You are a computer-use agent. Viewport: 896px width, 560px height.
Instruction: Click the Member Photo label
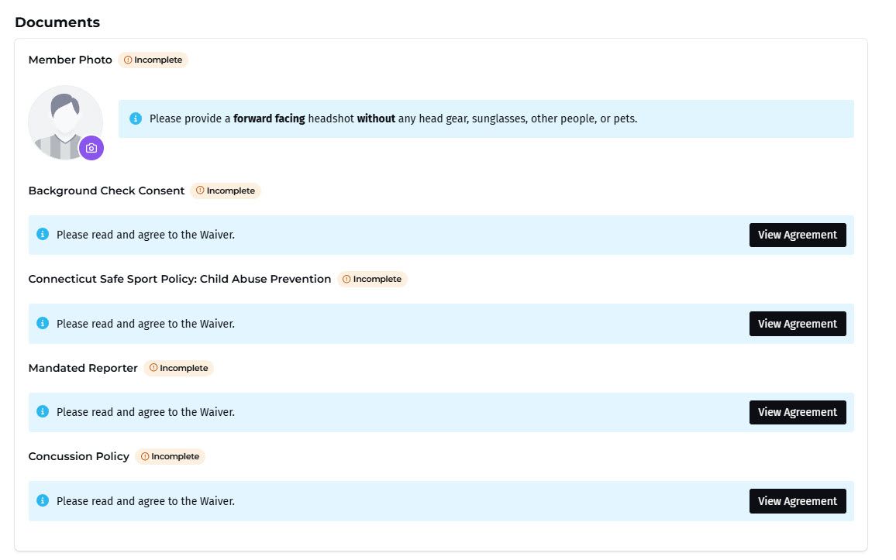71,60
